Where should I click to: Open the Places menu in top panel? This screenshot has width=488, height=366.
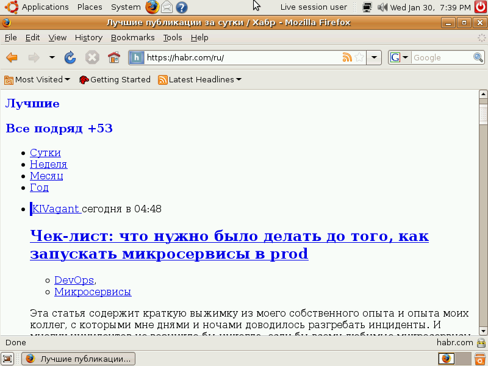90,7
